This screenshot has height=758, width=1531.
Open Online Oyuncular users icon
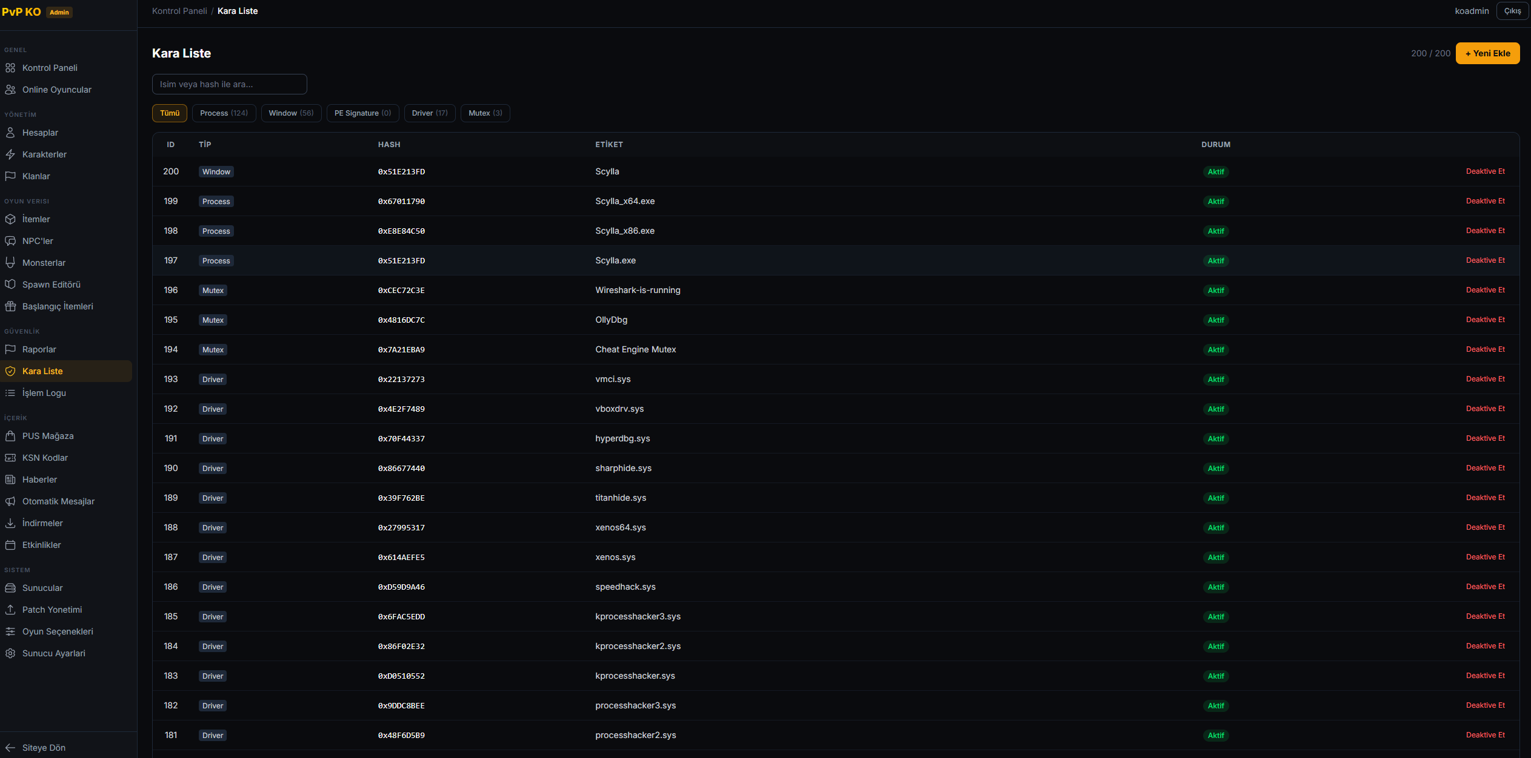tap(10, 90)
